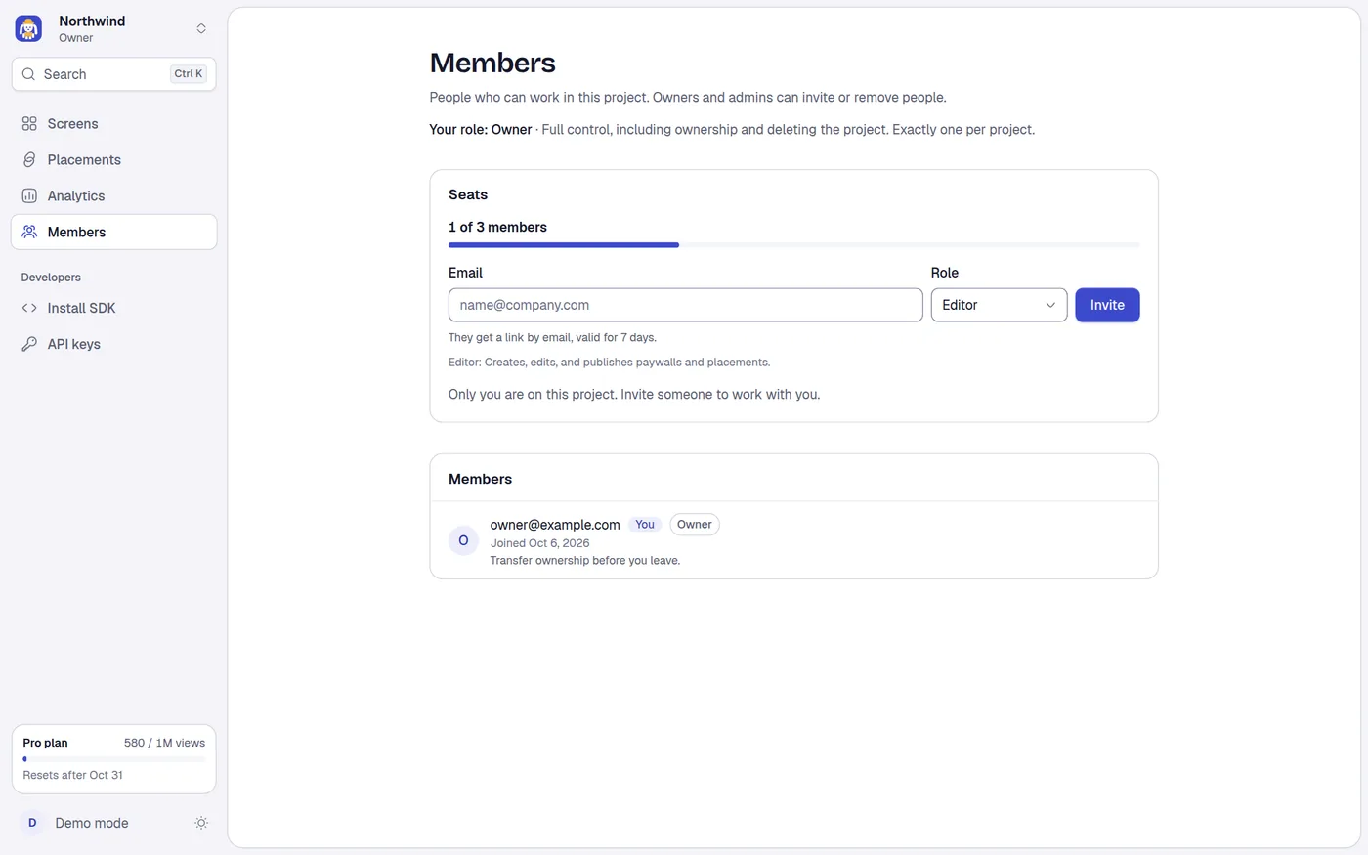Click the Search field in the sidebar
1368x855 pixels.
pyautogui.click(x=113, y=74)
